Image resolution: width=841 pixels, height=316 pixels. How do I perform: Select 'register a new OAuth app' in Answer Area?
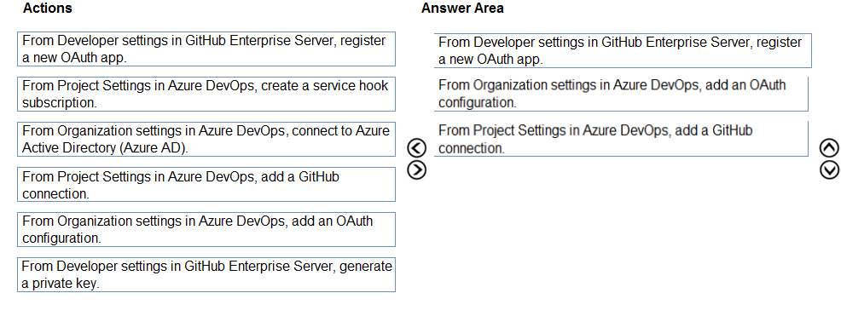[623, 51]
